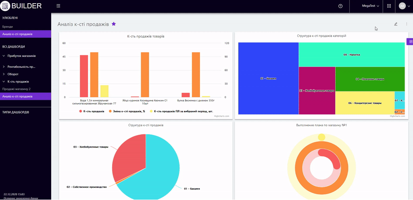Open the help question mark icon

(340, 6)
